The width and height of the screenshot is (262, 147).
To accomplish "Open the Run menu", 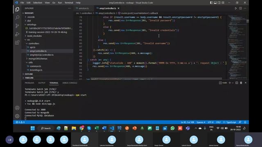I will (60, 3).
